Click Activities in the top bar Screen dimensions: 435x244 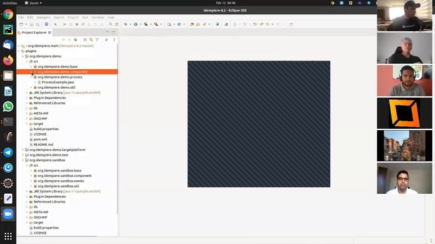pos(10,3)
